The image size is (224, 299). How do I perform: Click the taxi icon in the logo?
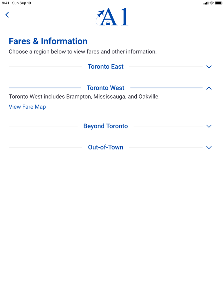(x=108, y=23)
